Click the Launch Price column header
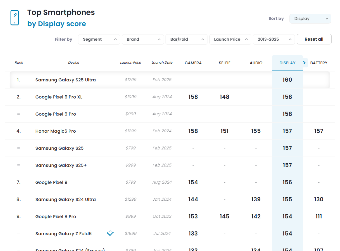This screenshot has height=251, width=340. coord(131,62)
